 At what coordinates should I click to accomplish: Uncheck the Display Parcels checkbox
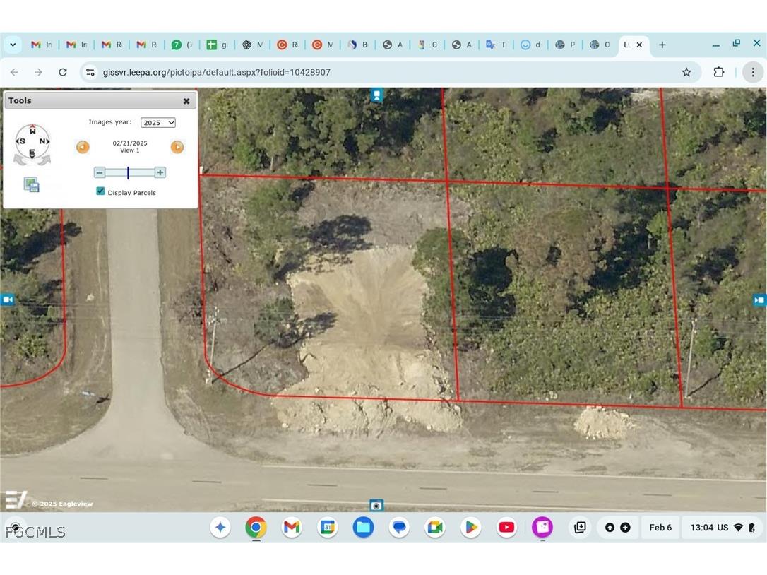[100, 191]
